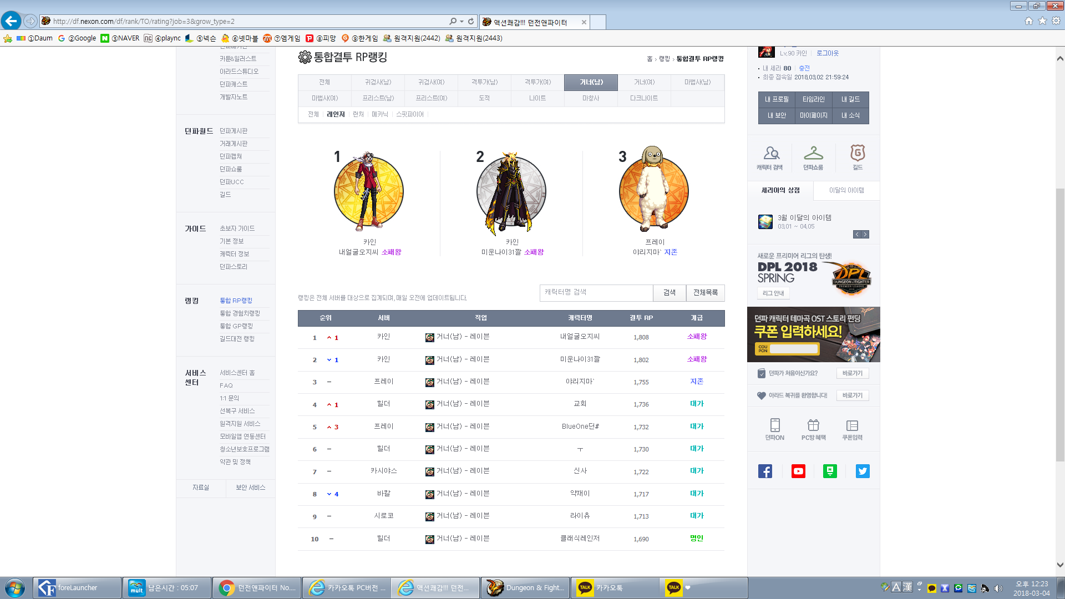Screen dimensions: 1065x599
Task: Open the YouTube icon link
Action: point(798,471)
